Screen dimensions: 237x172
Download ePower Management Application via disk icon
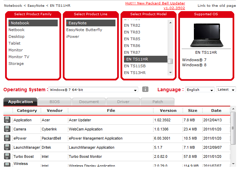click(x=7, y=138)
